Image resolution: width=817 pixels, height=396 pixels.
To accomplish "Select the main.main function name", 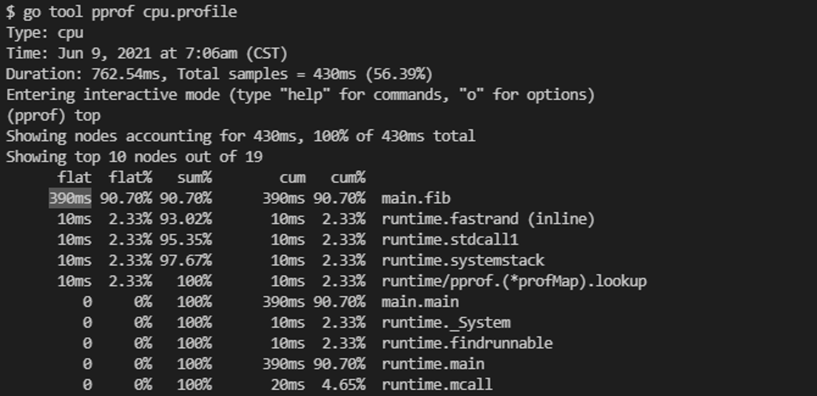I will point(420,302).
